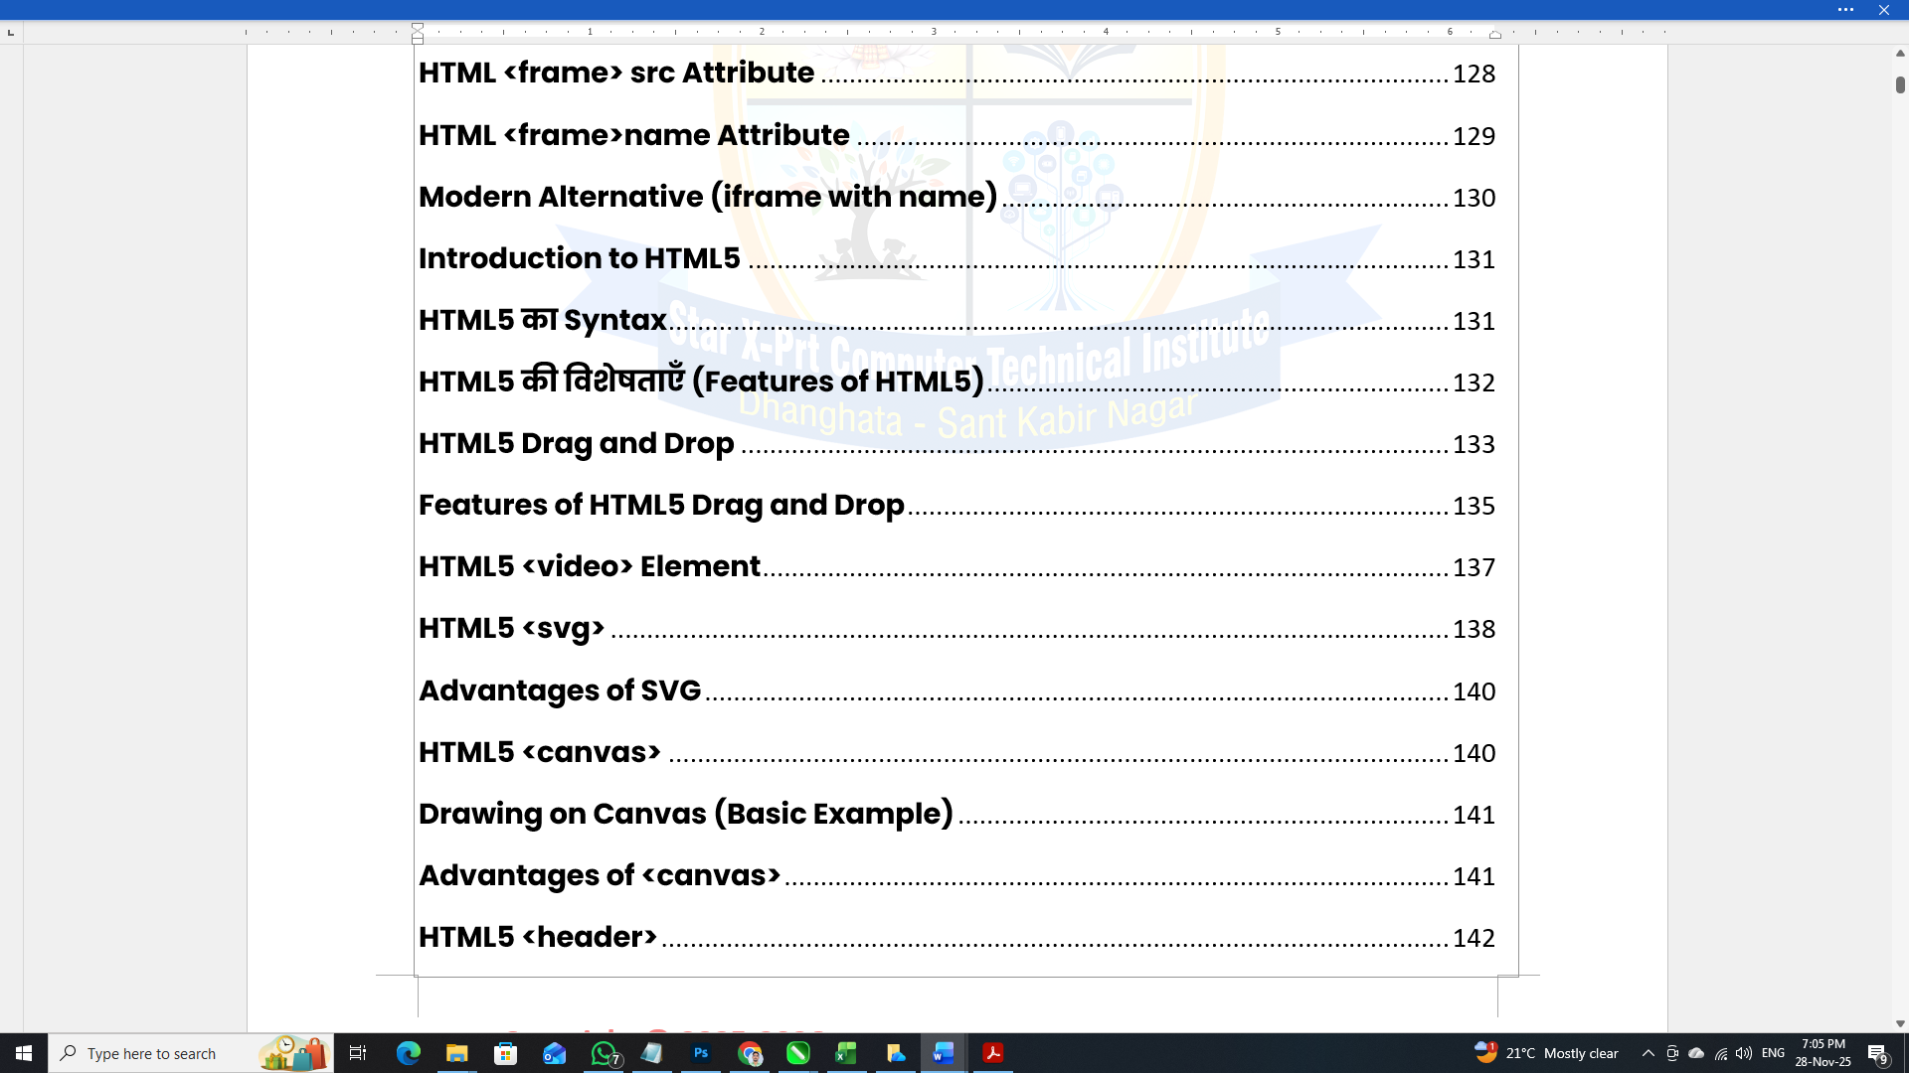Jump to the Introduction to HTML5 entry

(x=580, y=258)
